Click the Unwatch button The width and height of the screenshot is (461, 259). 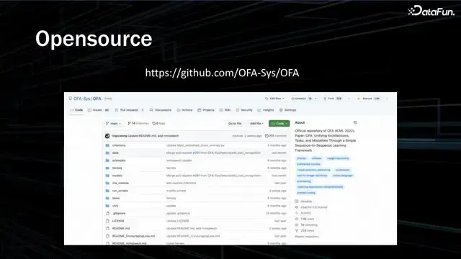coord(301,99)
